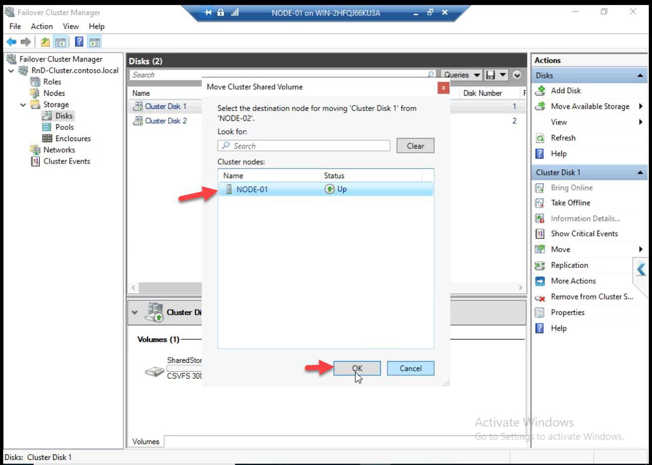Click the Cluster Disk 1 row icon

pos(138,106)
